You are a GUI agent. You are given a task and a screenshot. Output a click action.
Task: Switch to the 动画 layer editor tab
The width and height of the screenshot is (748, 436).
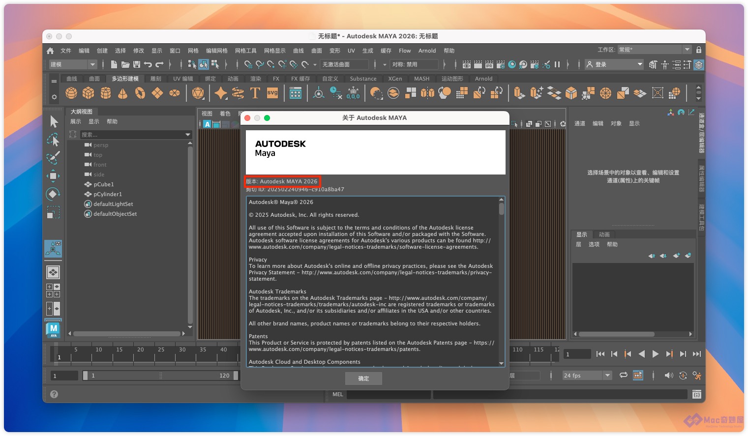click(604, 234)
